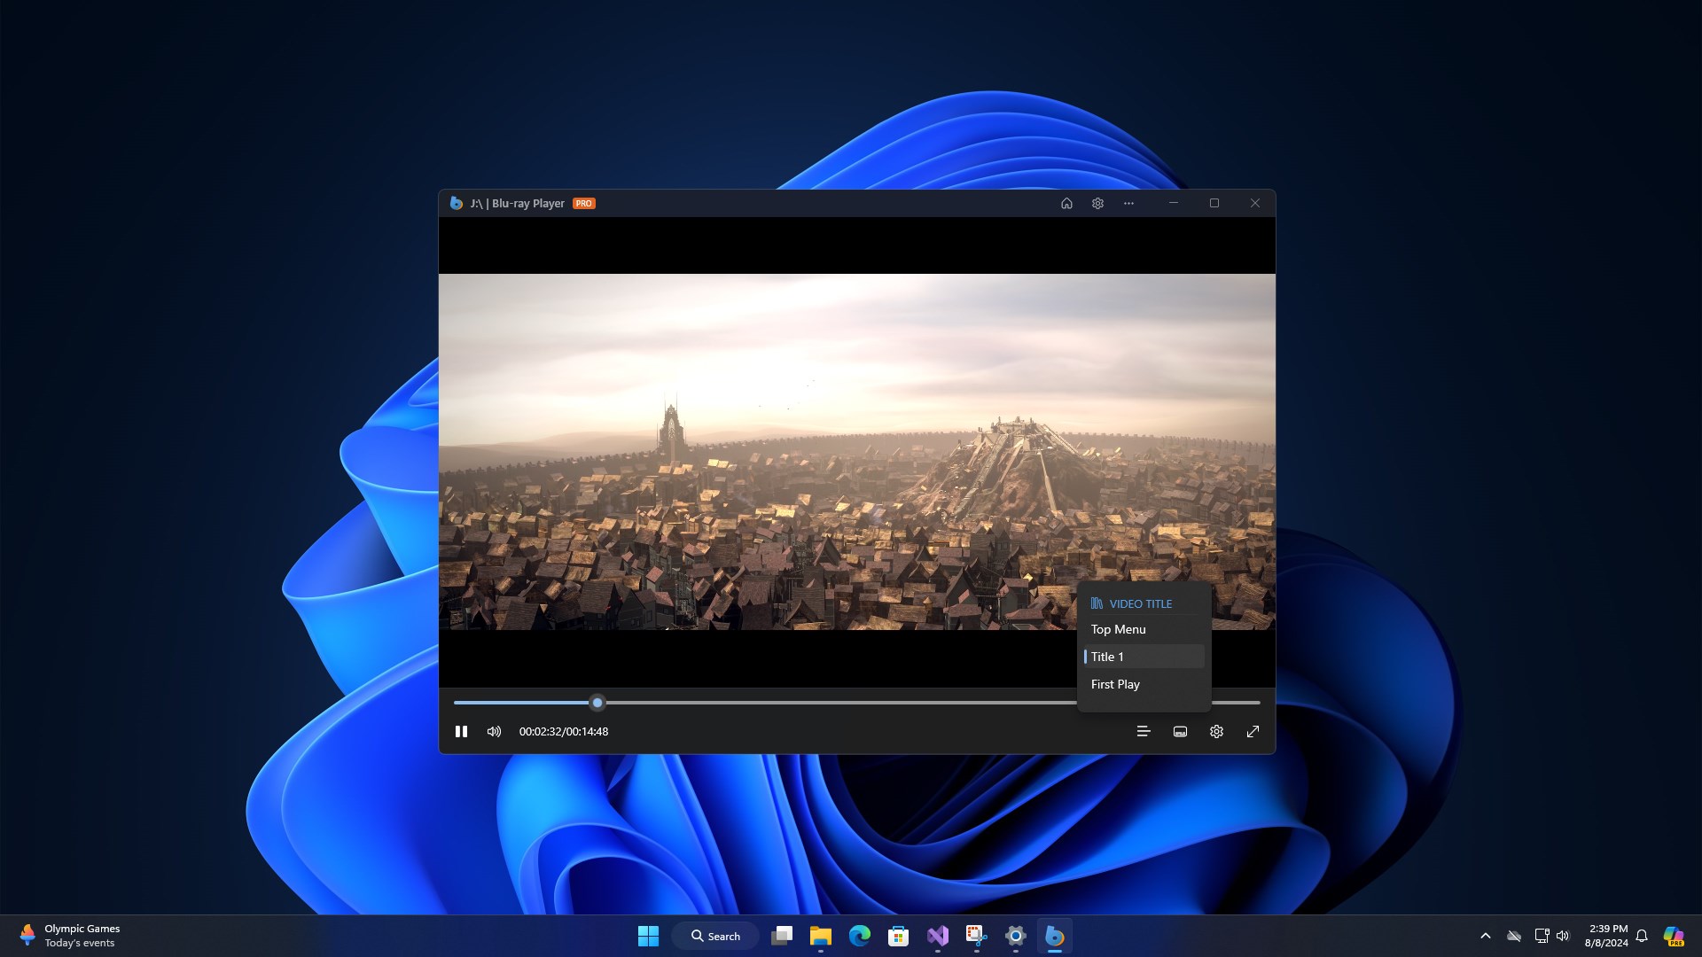
Task: Open playback settings gear in control bar
Action: (1216, 731)
